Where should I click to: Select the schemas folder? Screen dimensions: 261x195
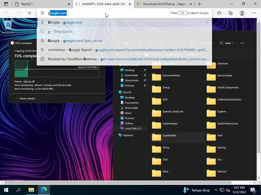pos(217,65)
